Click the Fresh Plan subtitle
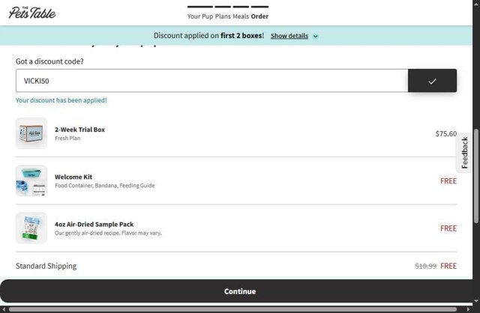 (67, 139)
